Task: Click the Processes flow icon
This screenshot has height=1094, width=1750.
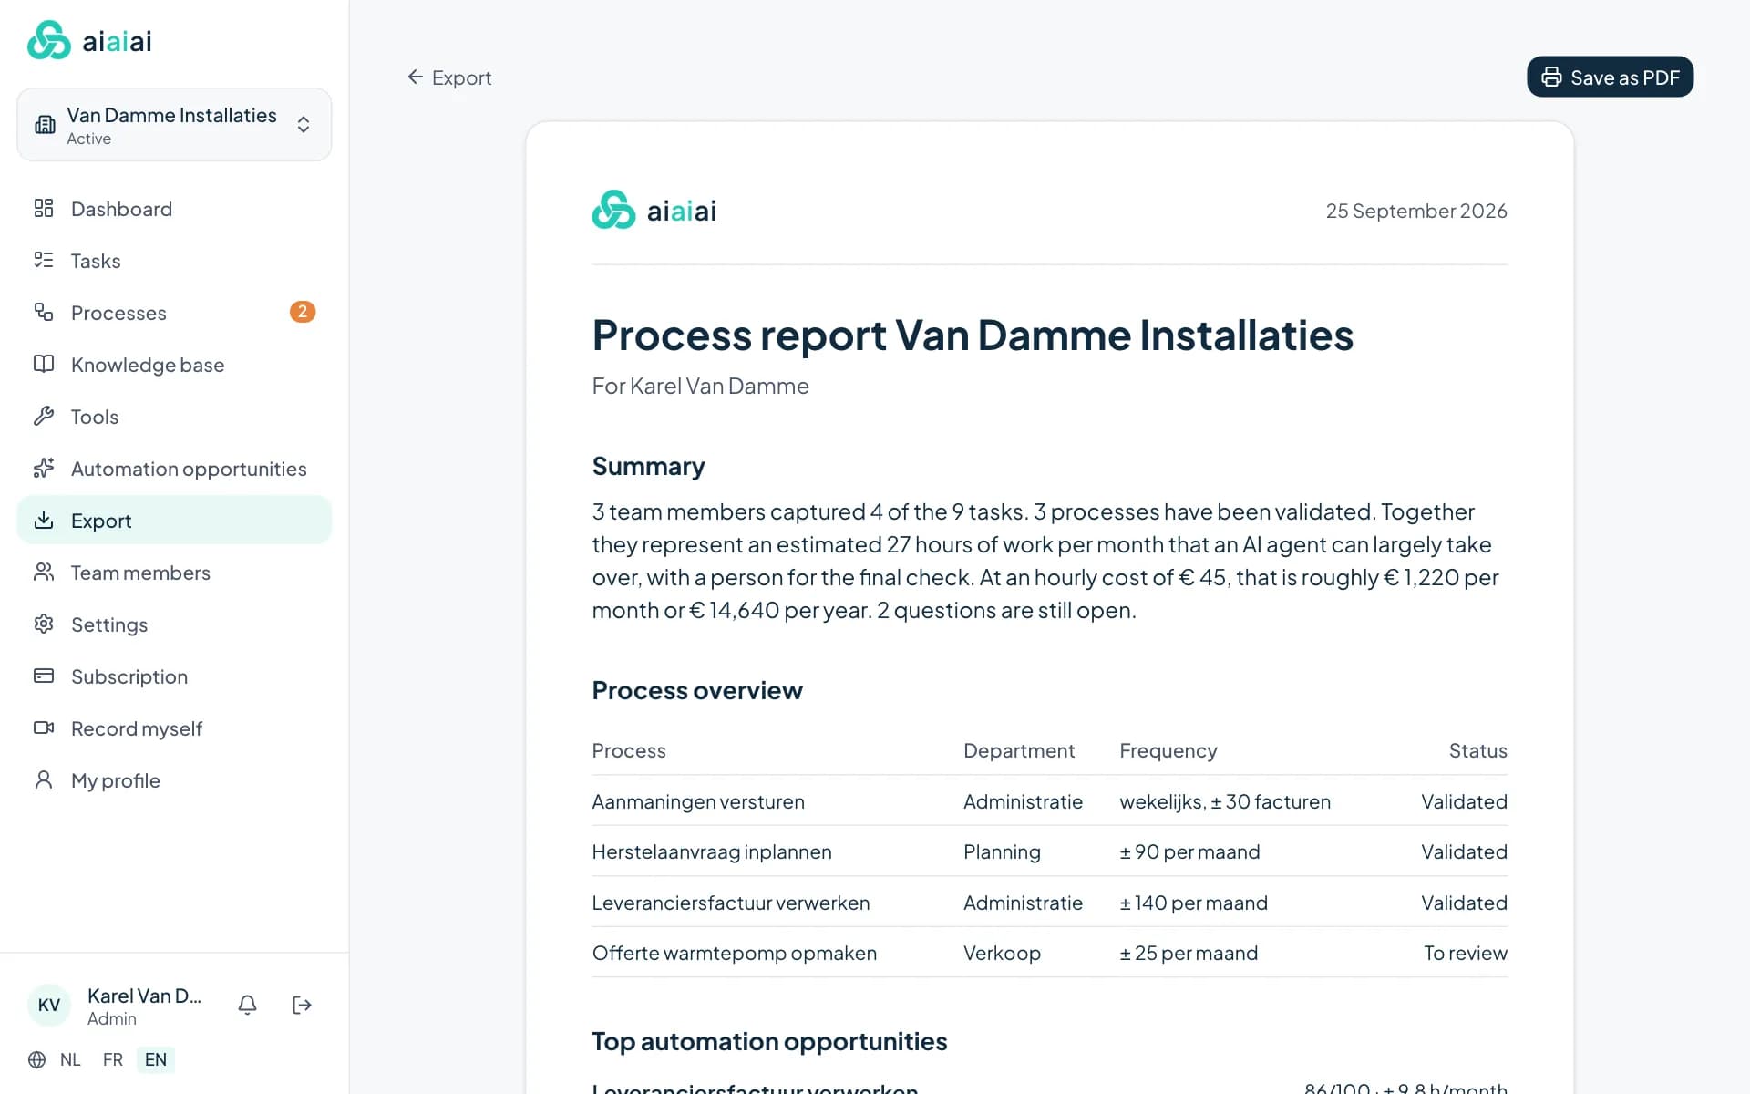Action: [44, 313]
